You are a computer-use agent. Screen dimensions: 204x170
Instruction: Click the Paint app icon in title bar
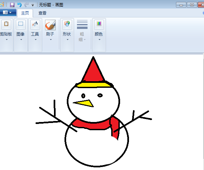2,5
